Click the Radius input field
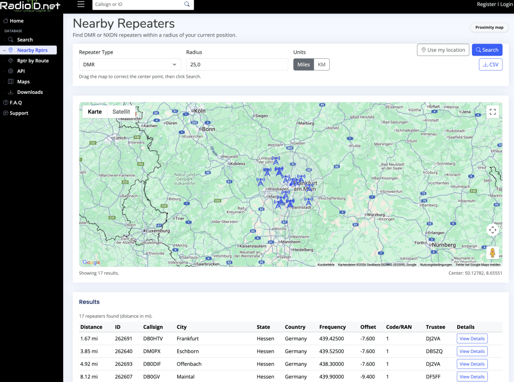514x382 pixels. 237,65
